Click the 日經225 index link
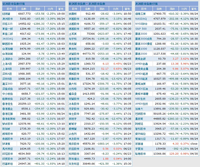 [x=7, y=24]
